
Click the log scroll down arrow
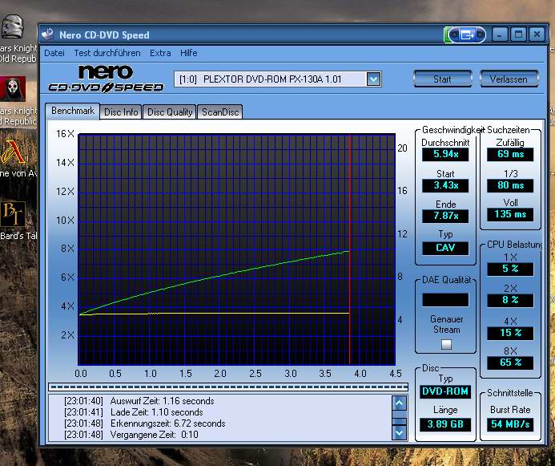click(400, 432)
